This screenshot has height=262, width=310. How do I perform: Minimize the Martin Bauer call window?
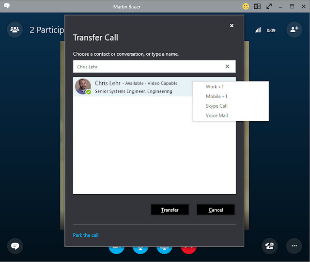point(280,7)
